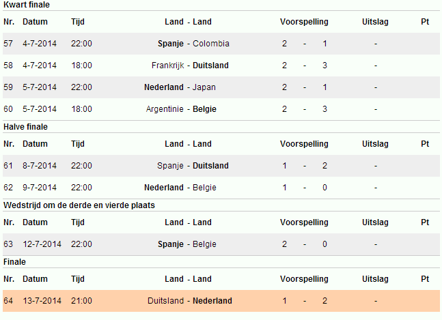Click the Voorspelling column header in Kwart finale
This screenshot has height=320, width=442.
pos(304,22)
